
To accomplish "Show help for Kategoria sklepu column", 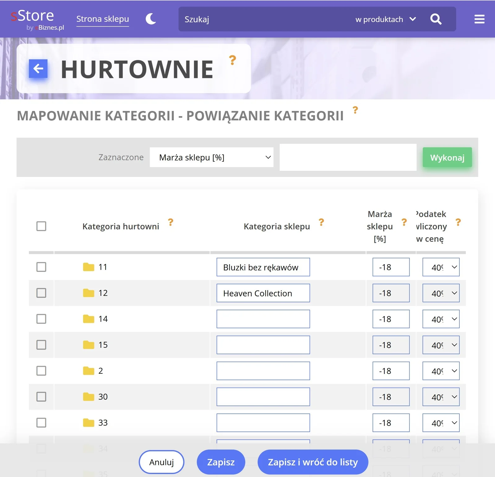I will pos(321,222).
